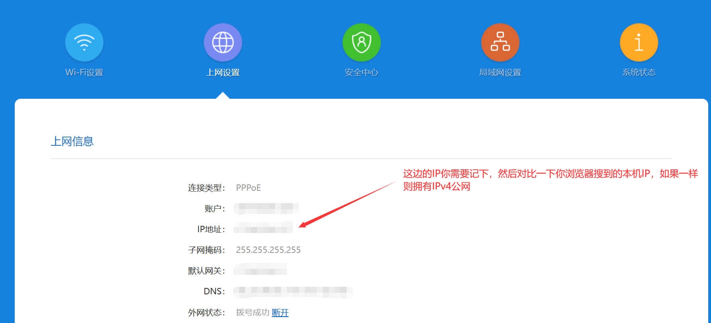Click the PPPoE connection type value

[248, 188]
